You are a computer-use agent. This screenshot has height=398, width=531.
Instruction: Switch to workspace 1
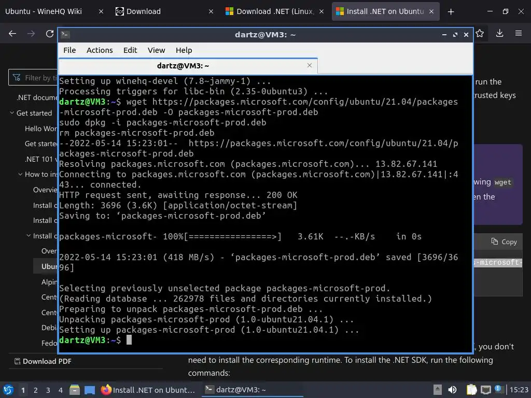pyautogui.click(x=23, y=390)
